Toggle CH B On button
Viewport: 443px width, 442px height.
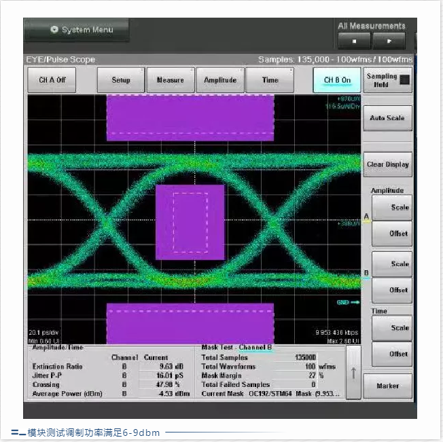click(x=337, y=80)
